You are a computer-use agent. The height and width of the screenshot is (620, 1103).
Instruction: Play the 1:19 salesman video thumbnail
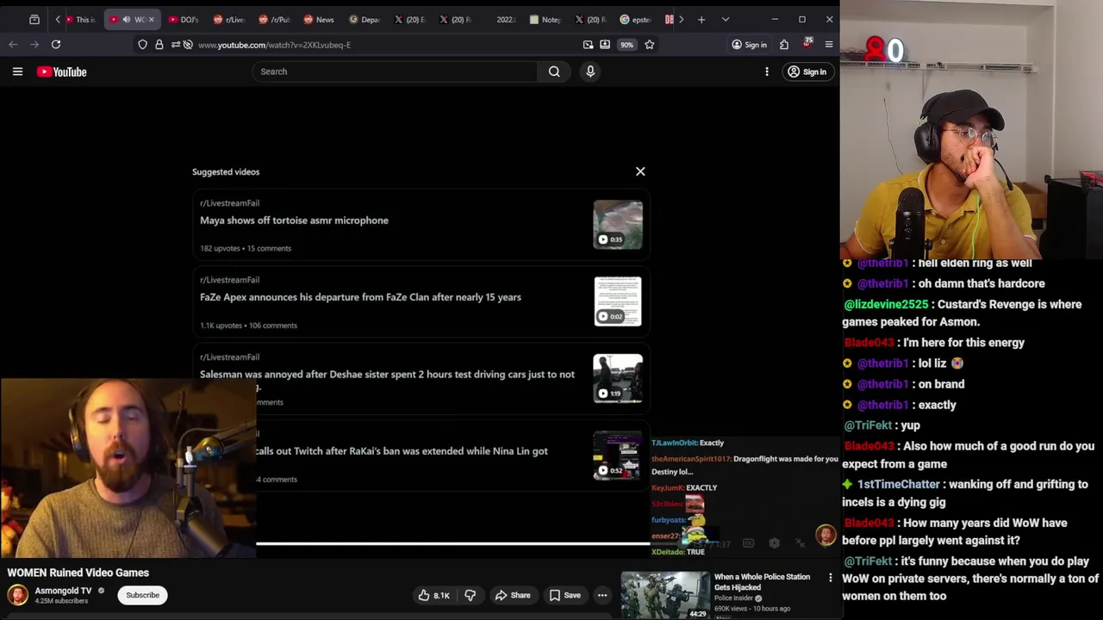click(x=618, y=378)
